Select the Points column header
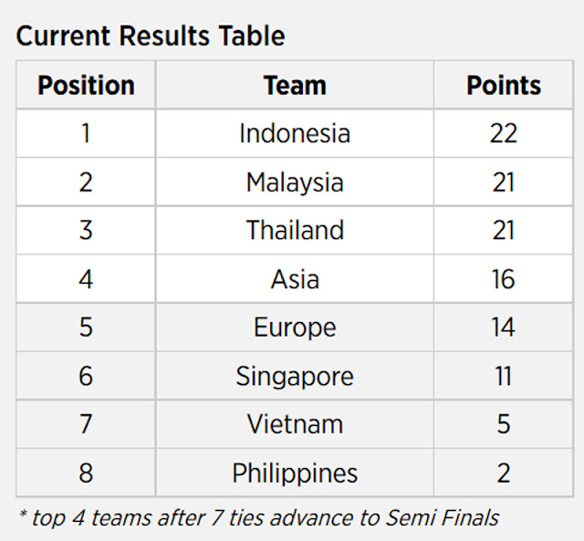The width and height of the screenshot is (584, 541). 503,85
